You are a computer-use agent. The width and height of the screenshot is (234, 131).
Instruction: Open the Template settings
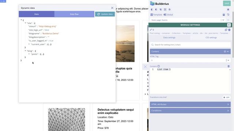point(156,15)
